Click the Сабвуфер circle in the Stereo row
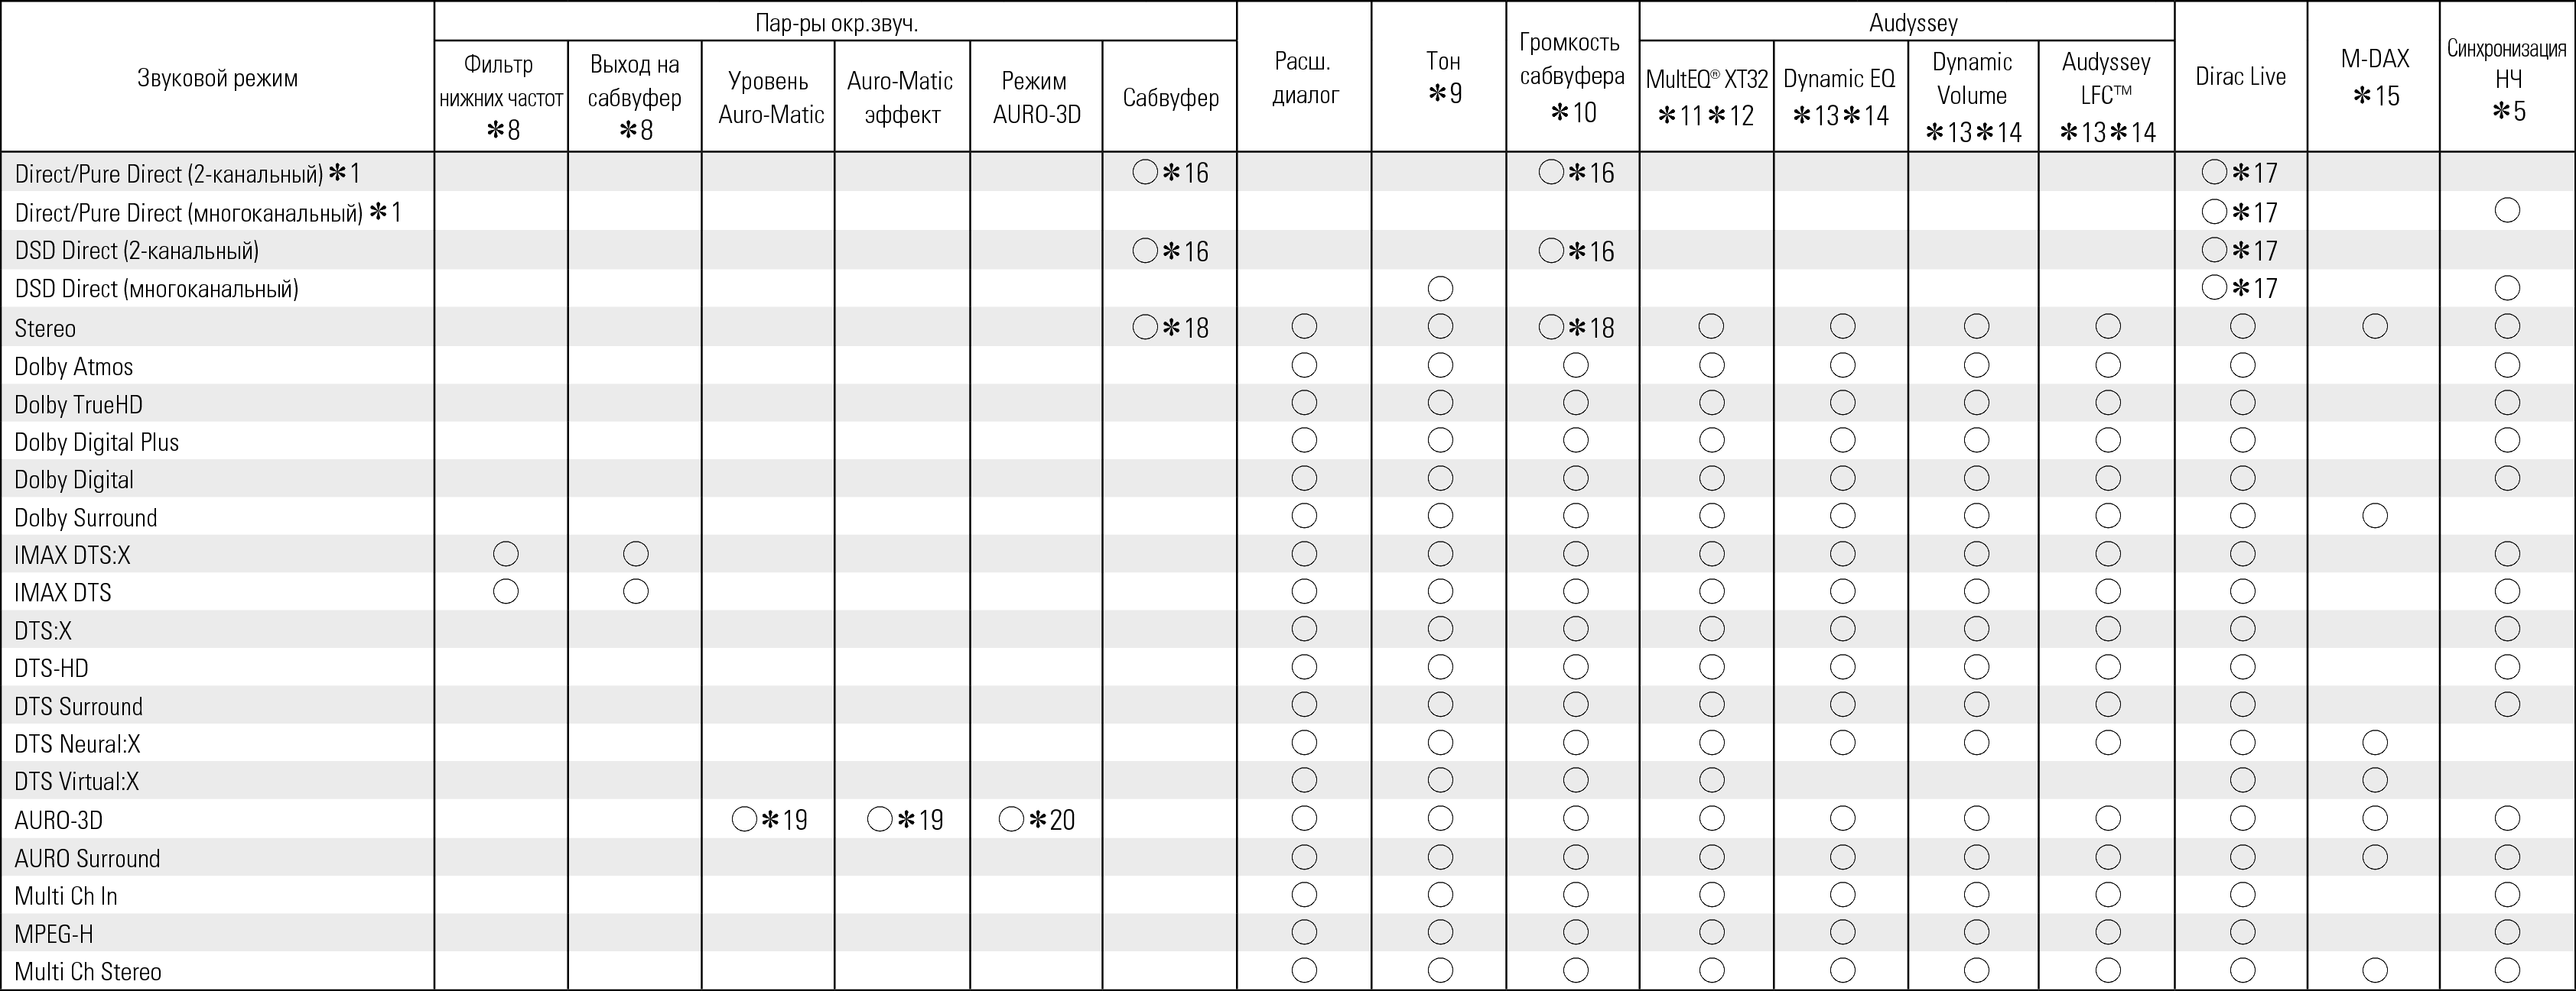 [1145, 327]
